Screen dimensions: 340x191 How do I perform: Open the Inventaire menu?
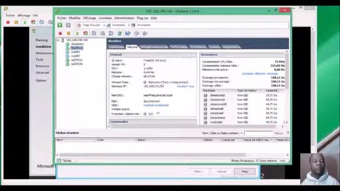[105, 18]
